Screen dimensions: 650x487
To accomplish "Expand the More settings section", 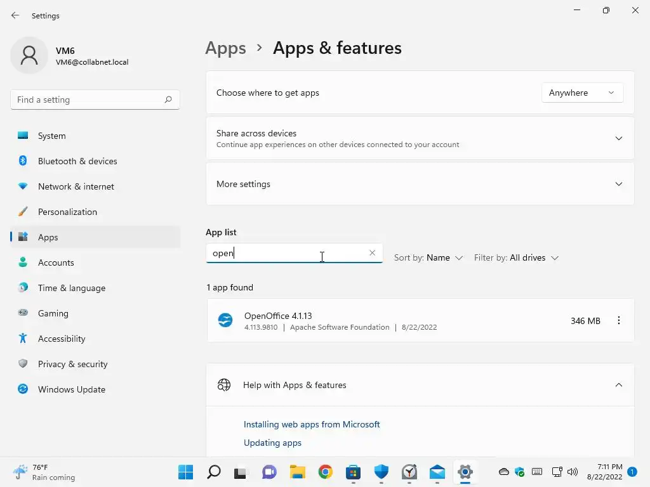I will pyautogui.click(x=618, y=184).
